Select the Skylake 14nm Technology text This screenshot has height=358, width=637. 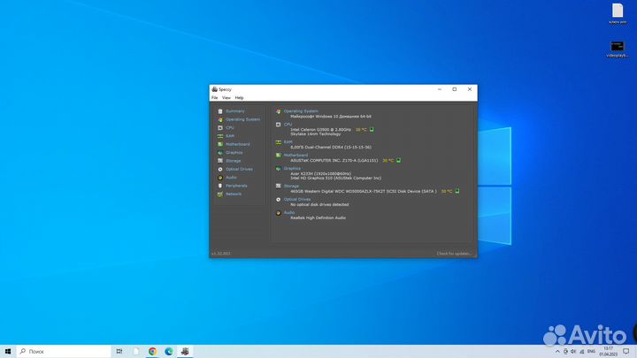[316, 134]
